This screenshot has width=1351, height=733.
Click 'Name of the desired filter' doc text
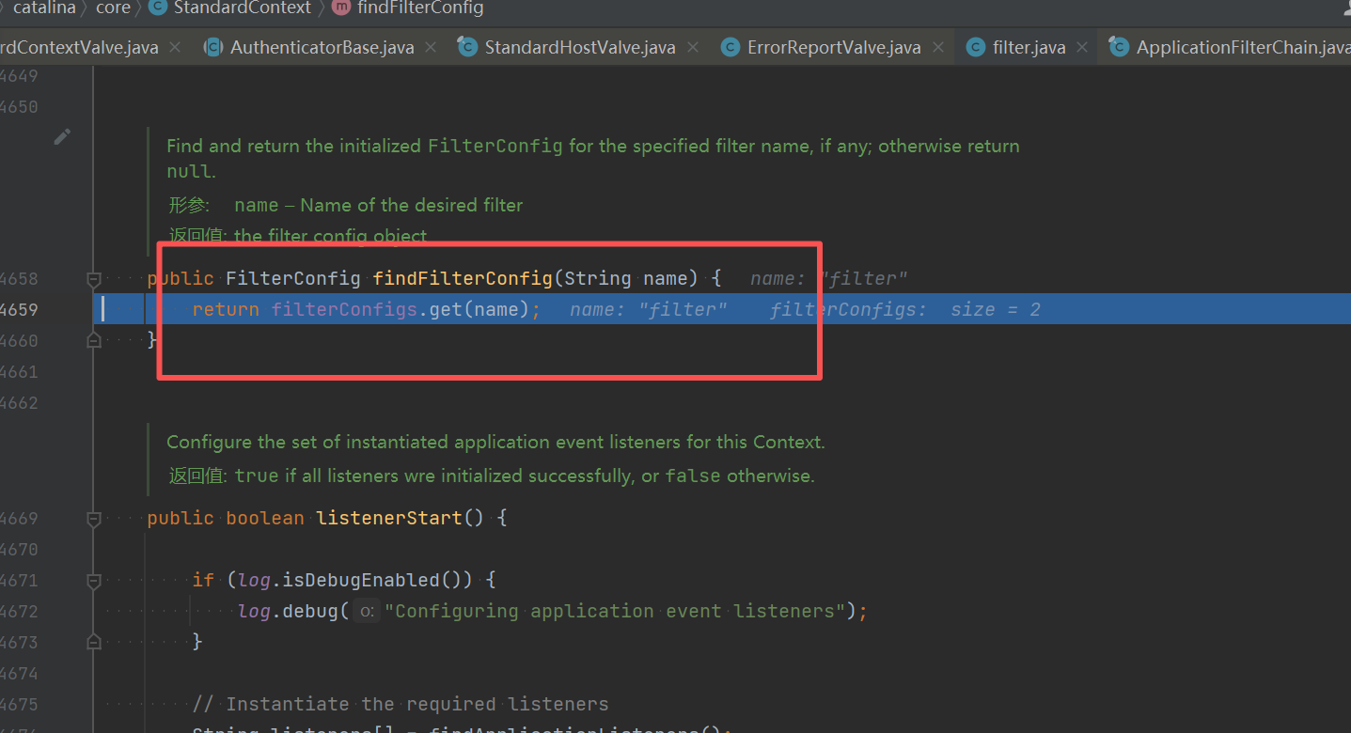[x=412, y=205]
